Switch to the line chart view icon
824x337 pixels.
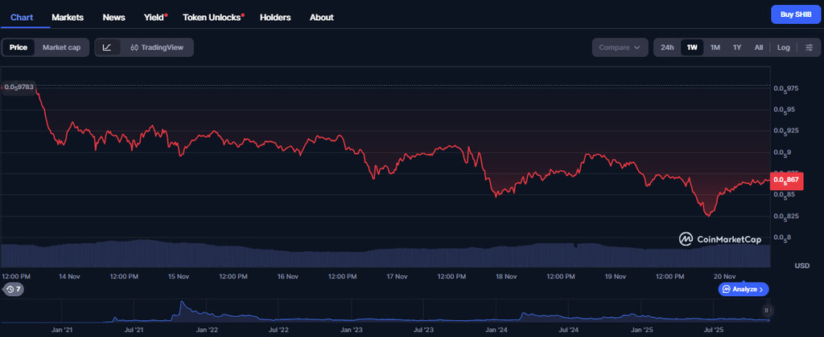click(x=108, y=47)
